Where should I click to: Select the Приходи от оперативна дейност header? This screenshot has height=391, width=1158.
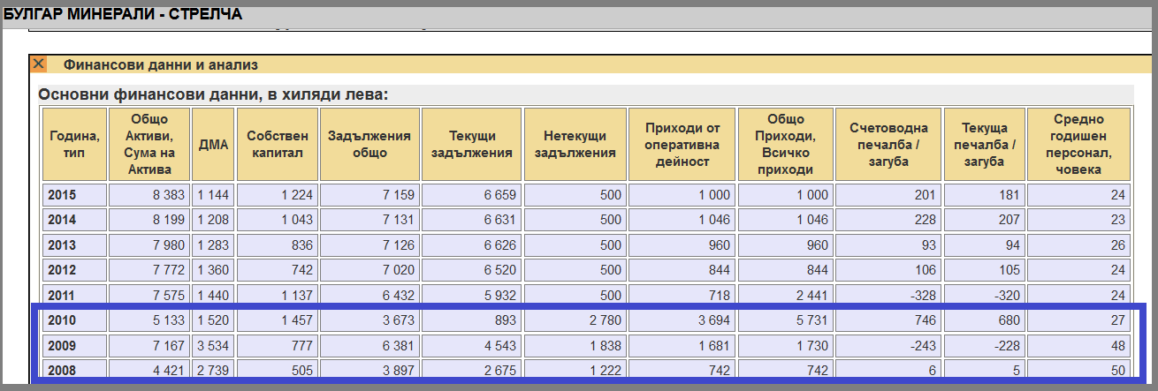click(x=682, y=145)
